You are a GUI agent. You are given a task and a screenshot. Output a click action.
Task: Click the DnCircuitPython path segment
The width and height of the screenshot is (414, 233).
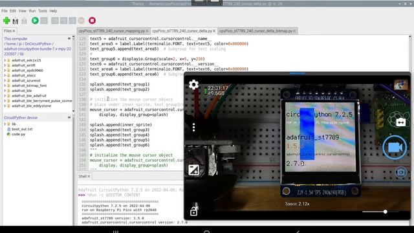coord(38,44)
